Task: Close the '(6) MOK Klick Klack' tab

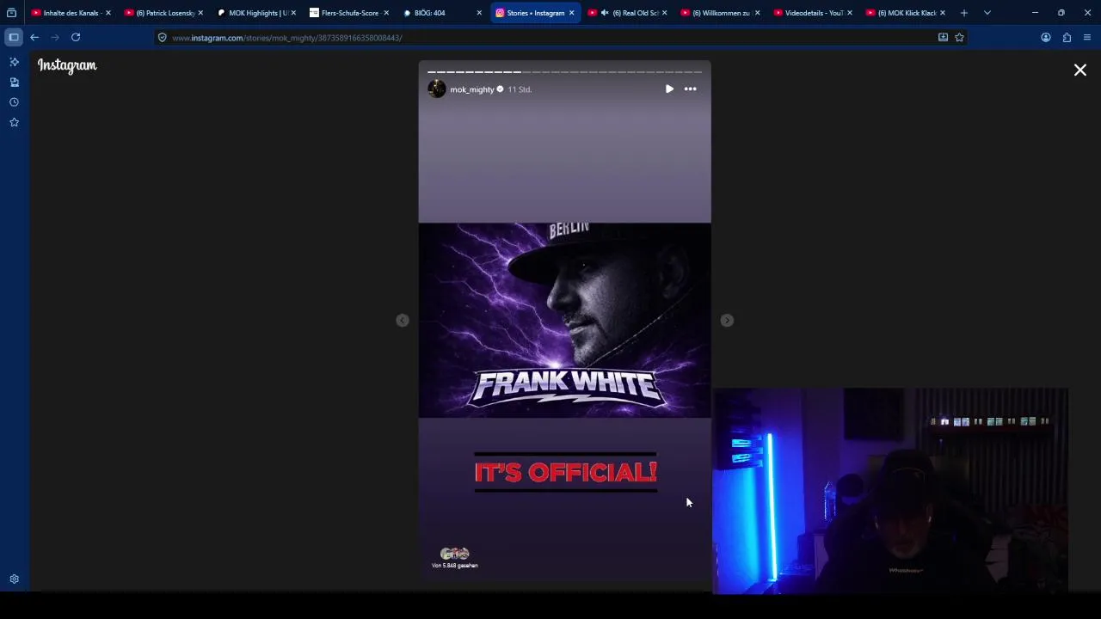Action: (943, 13)
